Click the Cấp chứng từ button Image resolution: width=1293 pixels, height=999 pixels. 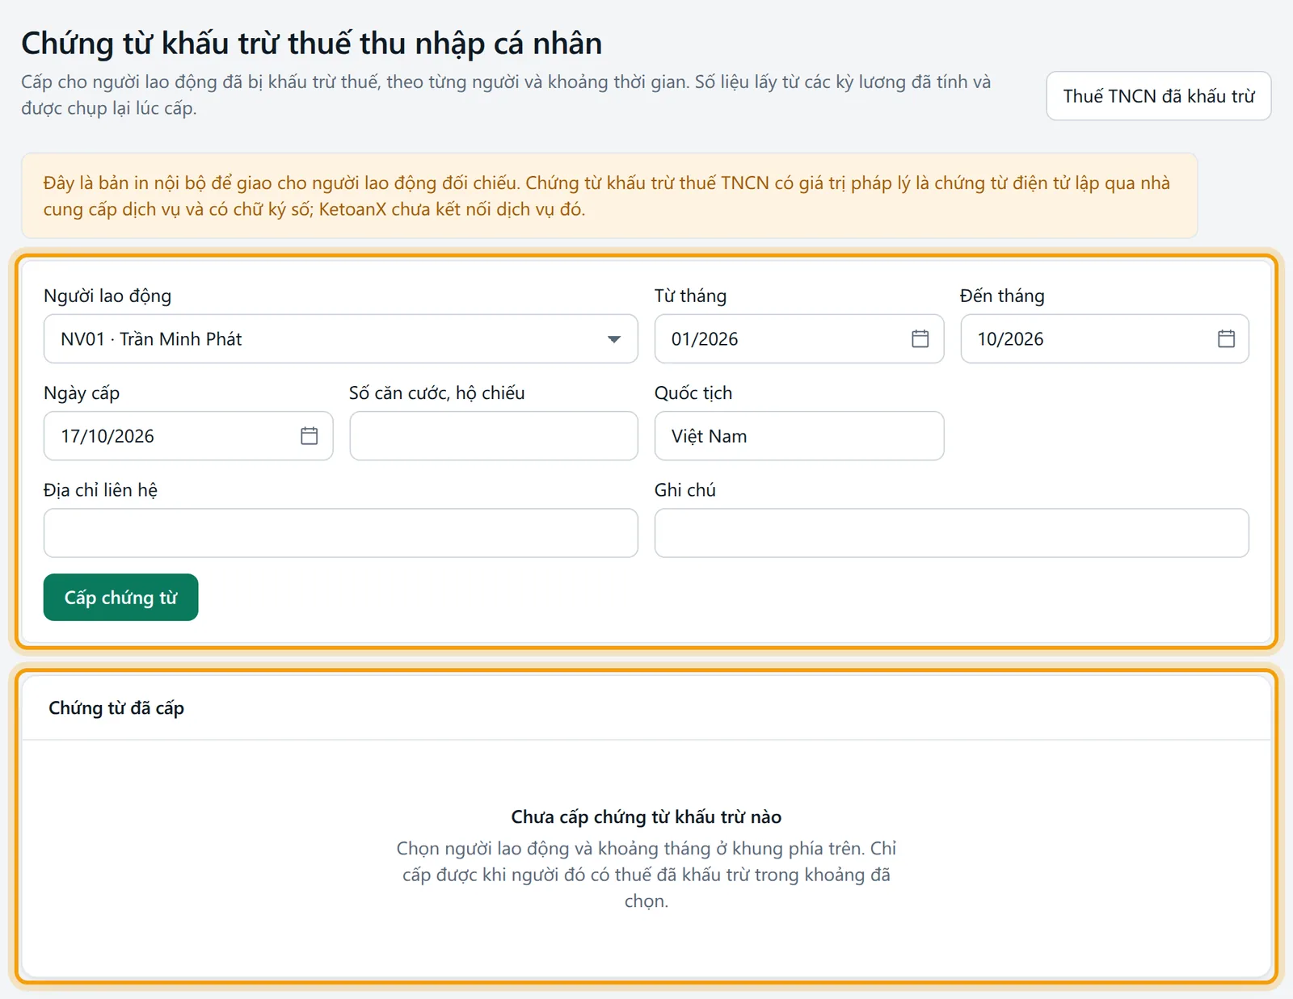(x=120, y=598)
